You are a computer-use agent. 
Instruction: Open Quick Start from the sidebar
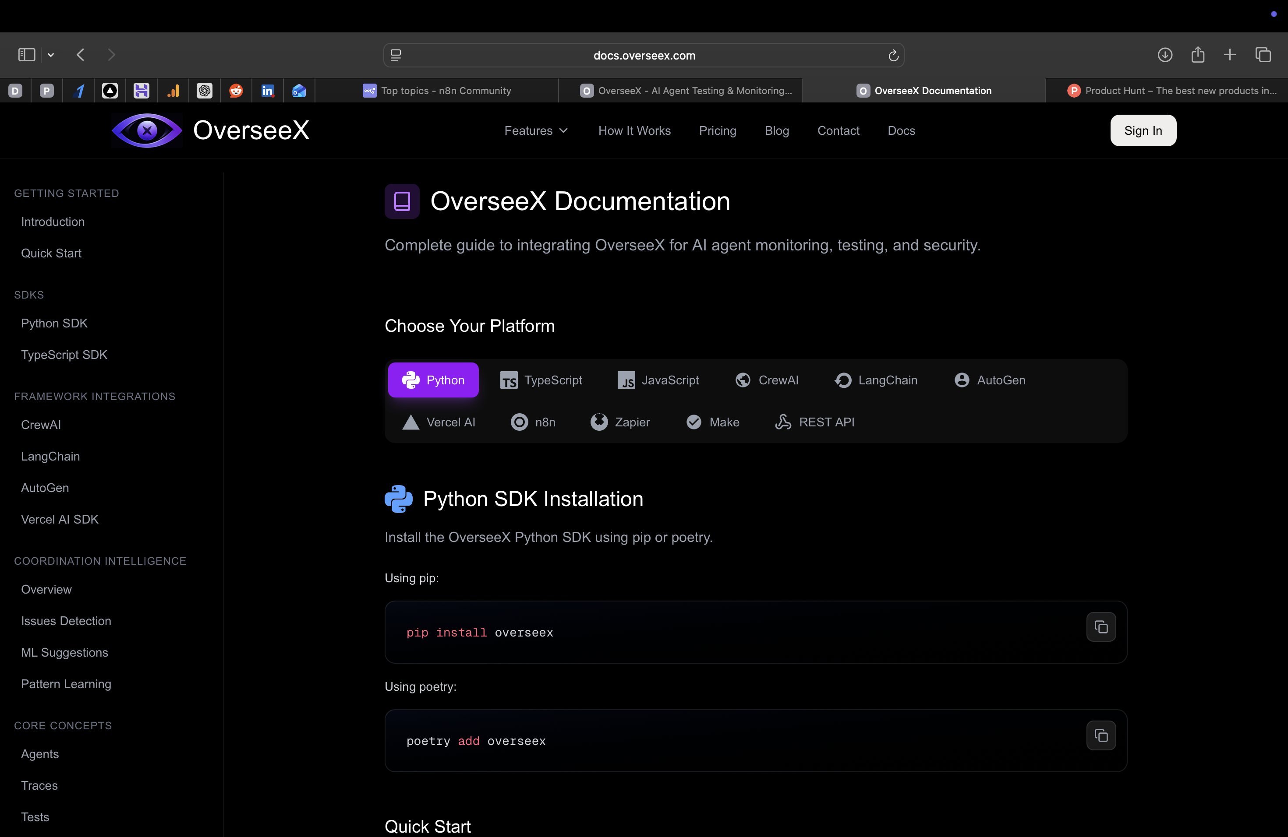click(x=51, y=253)
